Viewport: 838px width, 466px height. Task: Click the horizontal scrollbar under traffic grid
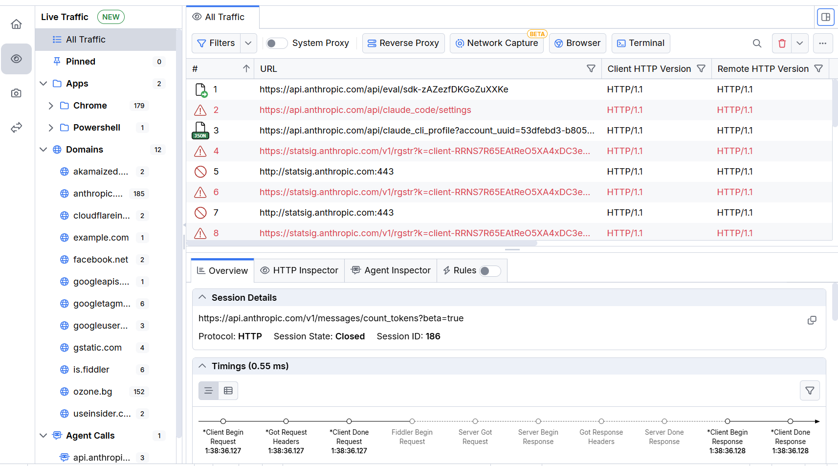tap(362, 243)
